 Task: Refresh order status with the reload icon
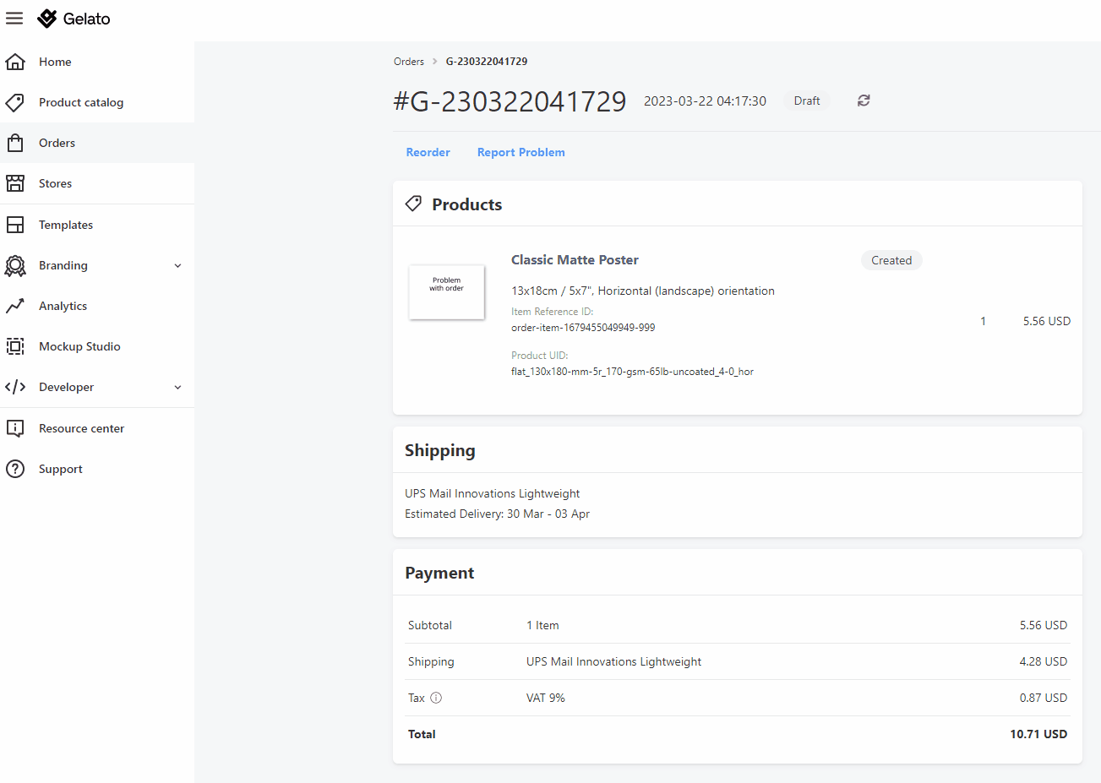coord(864,101)
